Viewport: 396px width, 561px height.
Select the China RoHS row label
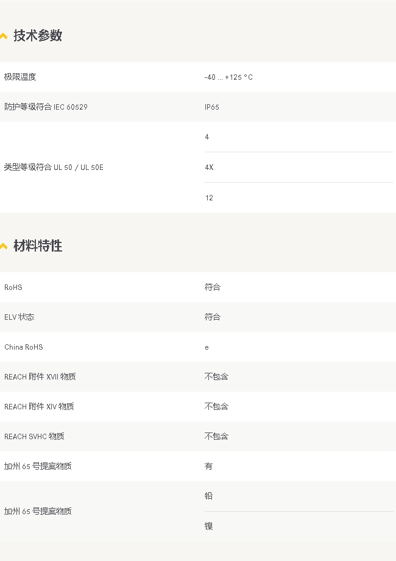pos(24,347)
